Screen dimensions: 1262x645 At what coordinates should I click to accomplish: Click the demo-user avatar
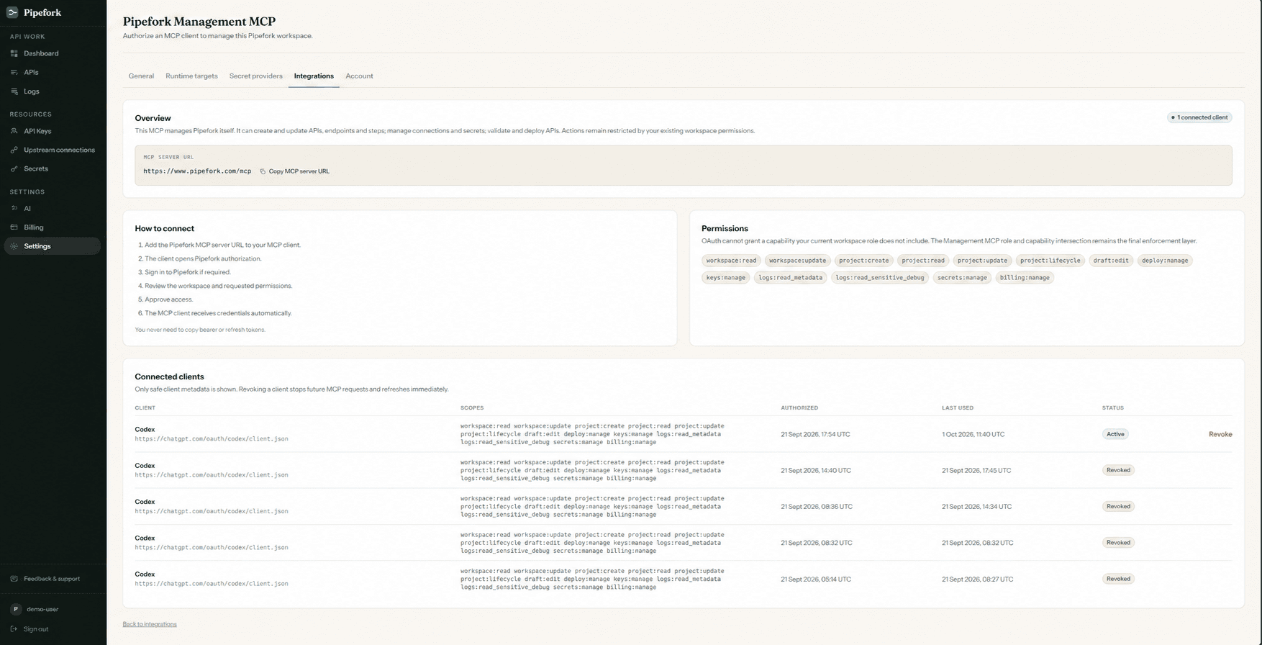click(16, 609)
